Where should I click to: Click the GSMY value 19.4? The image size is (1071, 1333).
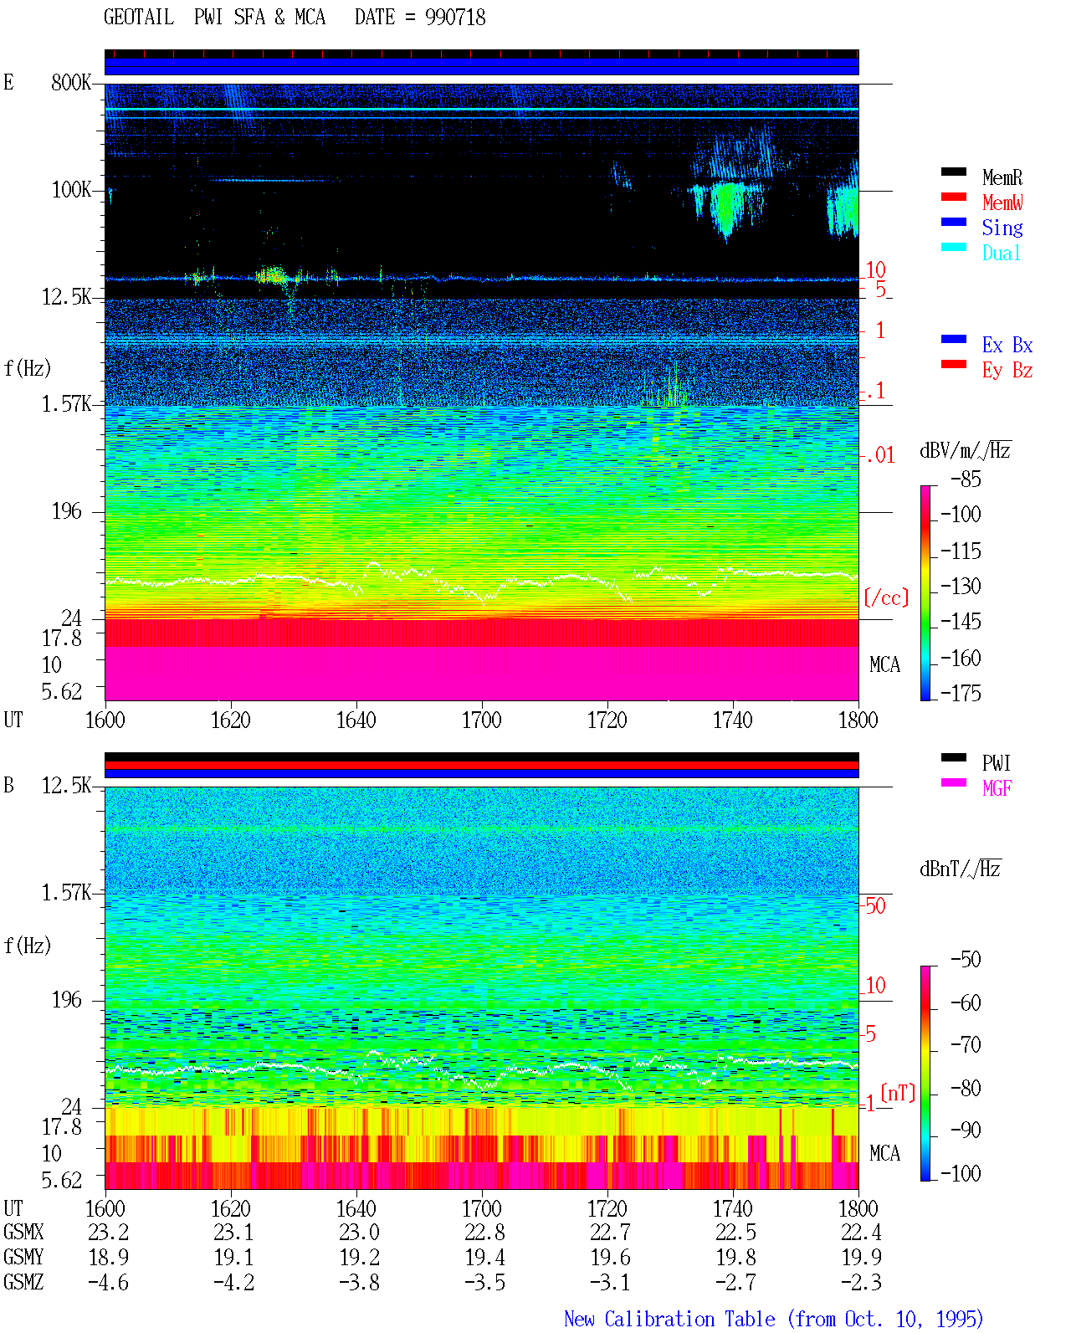(485, 1258)
